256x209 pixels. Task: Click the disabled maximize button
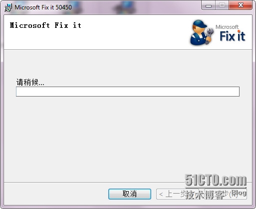222,5
